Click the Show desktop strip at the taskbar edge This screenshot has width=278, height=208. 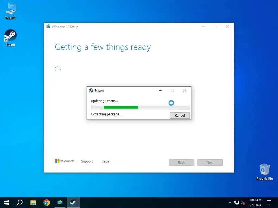point(277,203)
